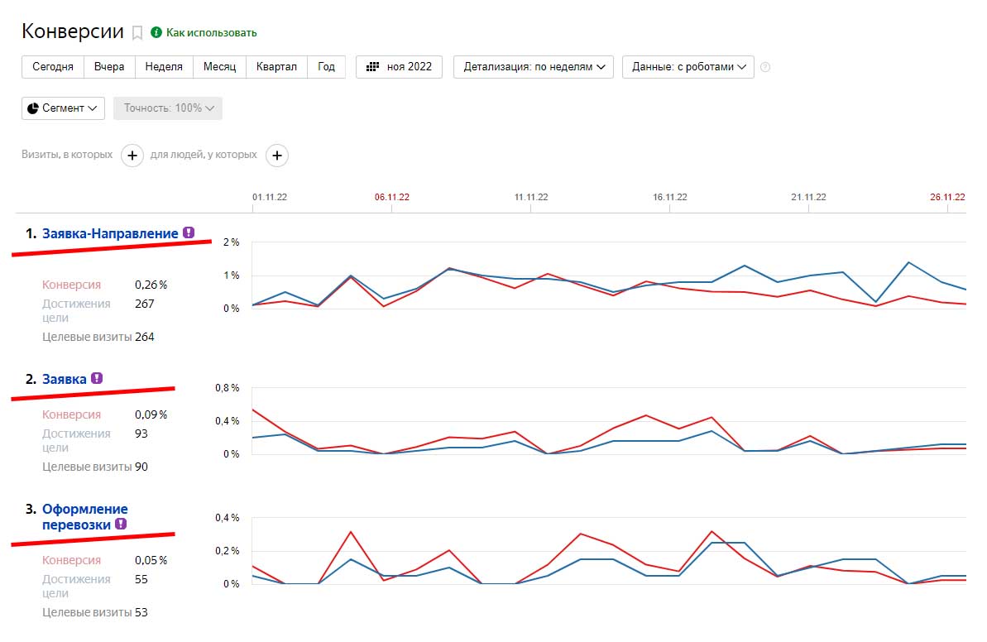Click plus button after Визиты, в которых
Viewport: 987px width, 642px height.
tap(132, 155)
